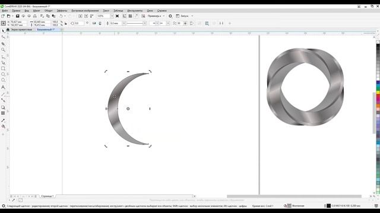Select the Connector tool
Screen dimensions: 380x213
click(x=3, y=100)
